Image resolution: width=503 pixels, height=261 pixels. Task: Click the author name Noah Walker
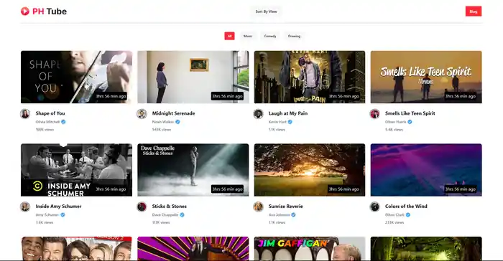[163, 122]
